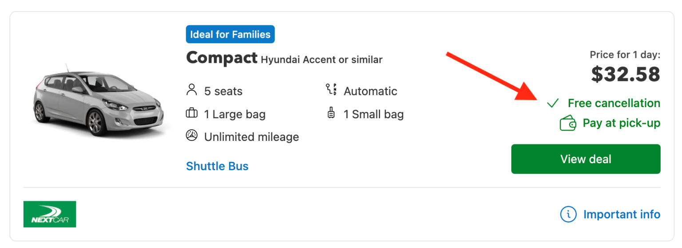Click the Unlimited mileage label
Image resolution: width=682 pixels, height=248 pixels.
(x=251, y=137)
